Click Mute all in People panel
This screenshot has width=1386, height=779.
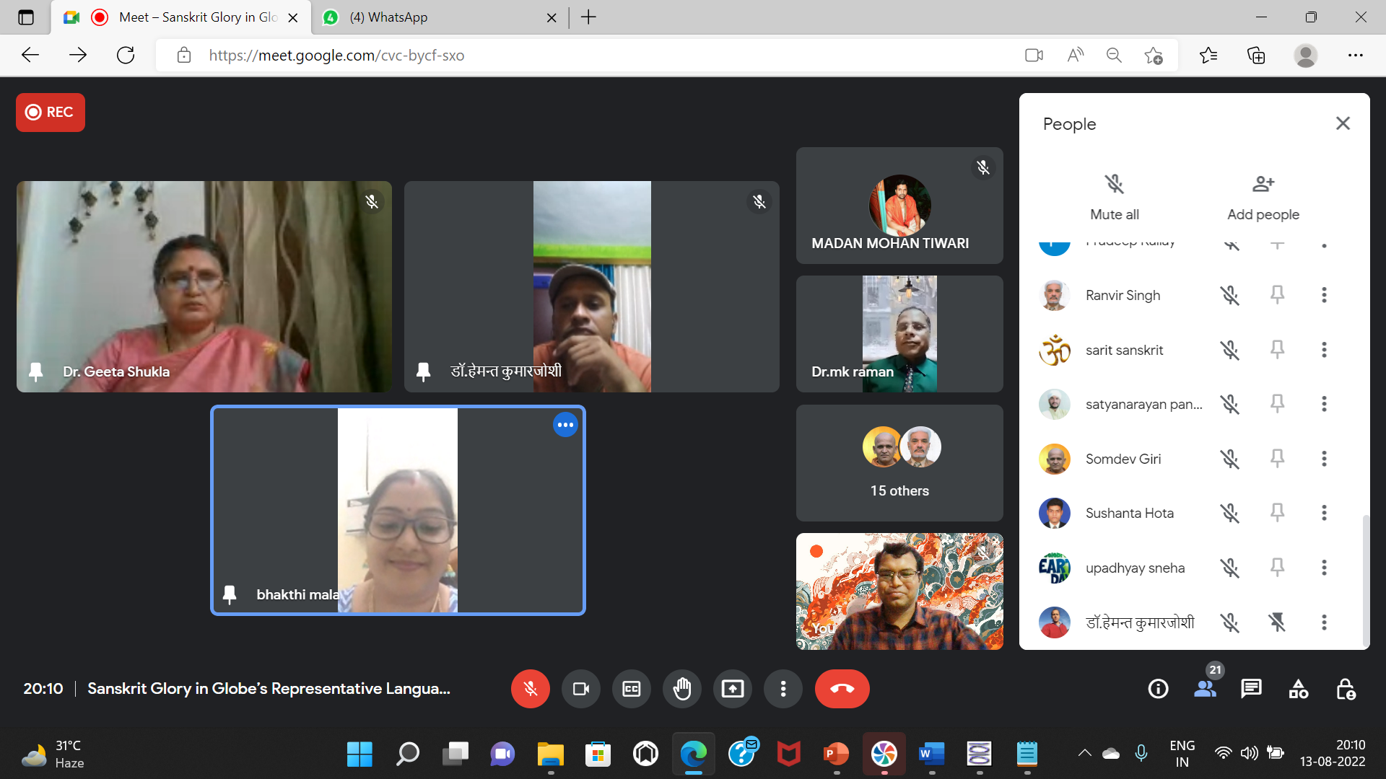(x=1114, y=196)
